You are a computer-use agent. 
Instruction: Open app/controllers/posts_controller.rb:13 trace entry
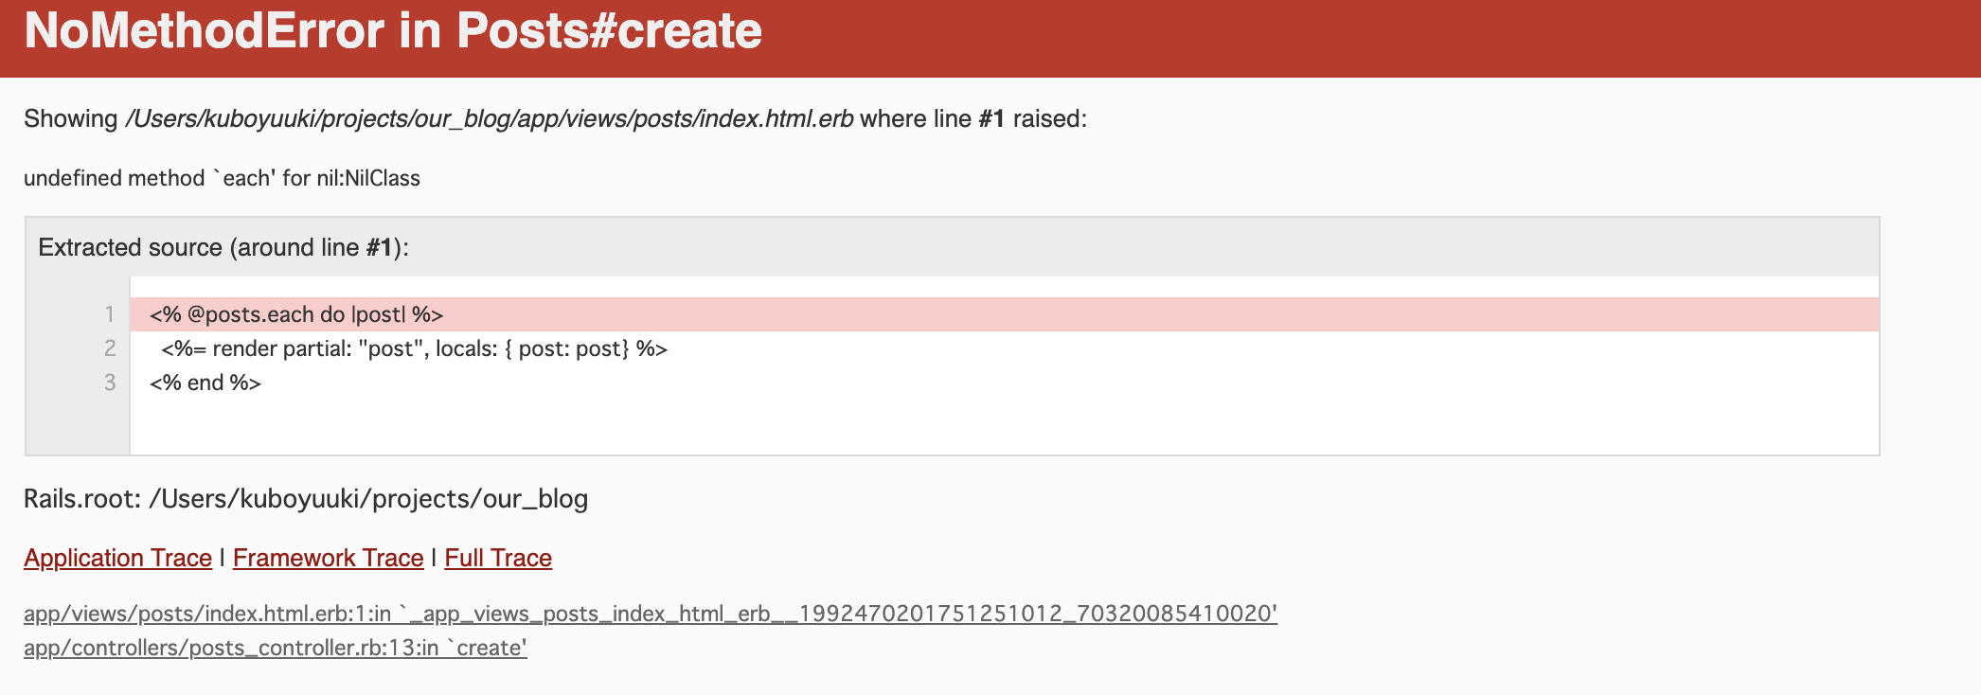click(x=275, y=649)
